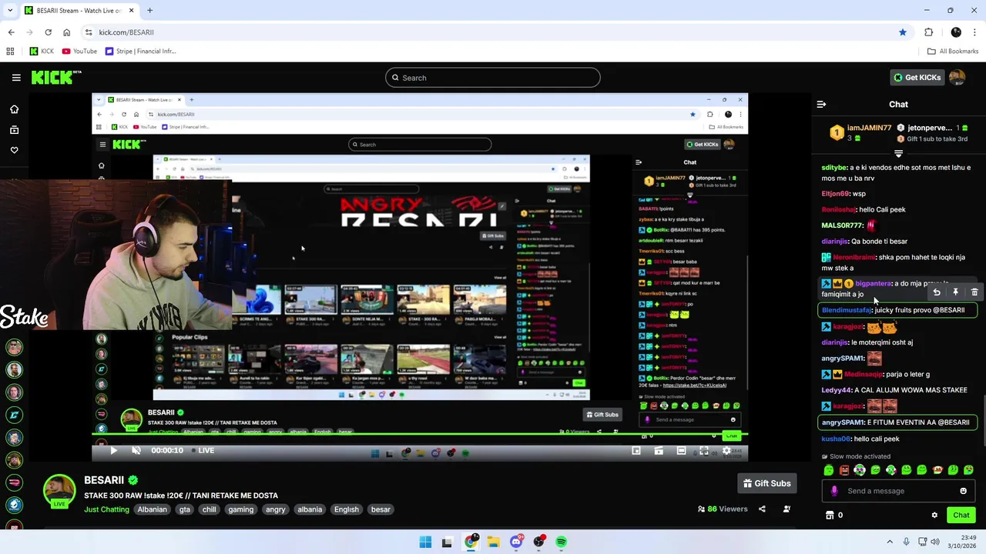This screenshot has width=986, height=554.
Task: Open the chat shop storefront icon
Action: click(830, 516)
